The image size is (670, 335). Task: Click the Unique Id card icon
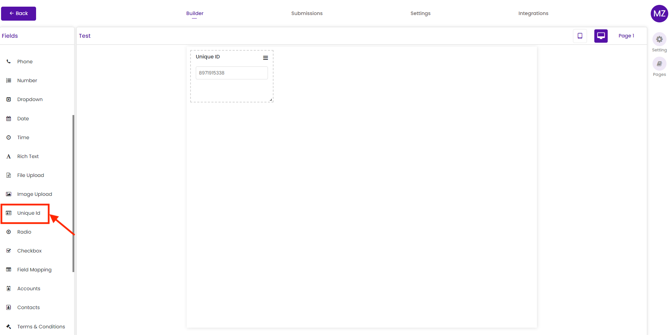coord(9,213)
